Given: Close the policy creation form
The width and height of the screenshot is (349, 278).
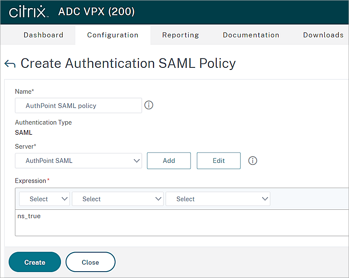Looking at the screenshot, I should coord(90,262).
